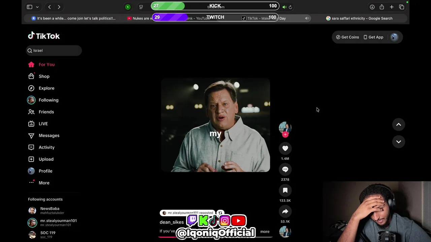Go to the previous video with the up chevron
The height and width of the screenshot is (242, 431).
(399, 124)
